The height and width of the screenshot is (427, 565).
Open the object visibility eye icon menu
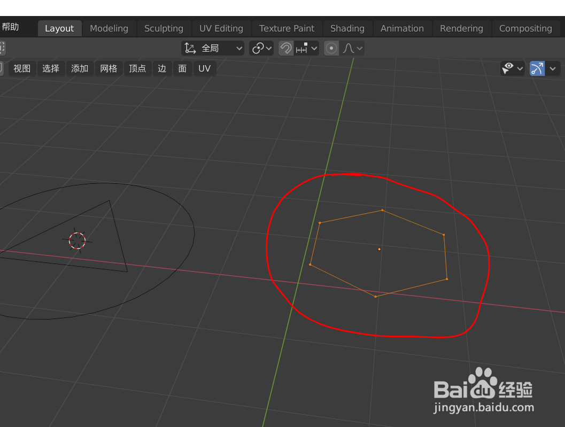click(x=508, y=68)
